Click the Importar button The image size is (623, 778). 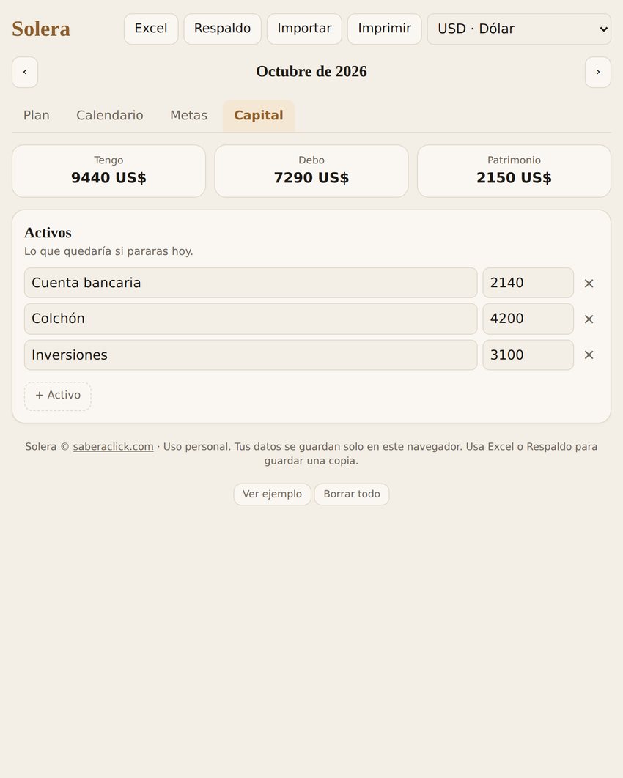click(x=304, y=29)
